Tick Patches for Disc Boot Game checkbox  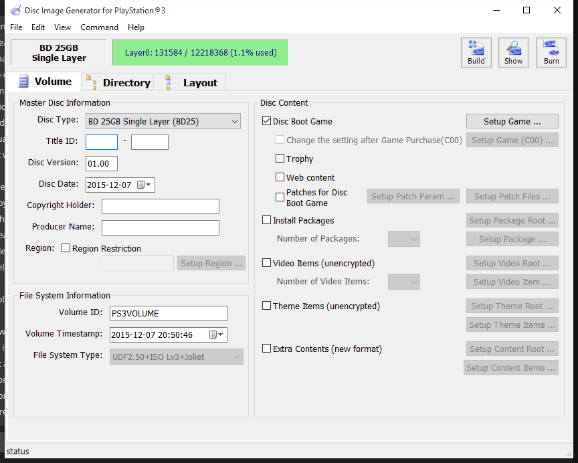(x=280, y=197)
